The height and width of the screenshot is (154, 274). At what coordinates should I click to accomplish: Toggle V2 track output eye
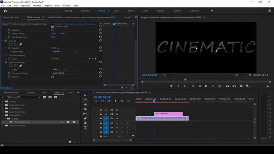coord(117,114)
